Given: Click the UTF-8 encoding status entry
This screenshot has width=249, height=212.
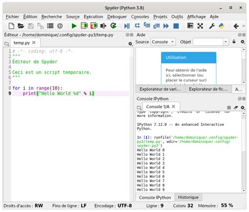Looking at the screenshot, I should 124,206.
